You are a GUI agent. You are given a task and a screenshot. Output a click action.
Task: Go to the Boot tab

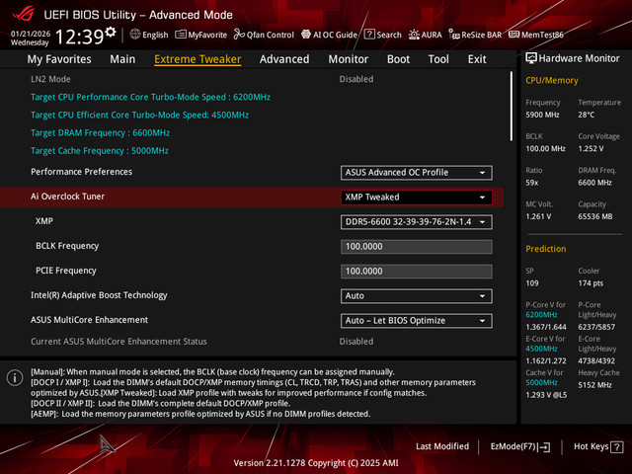[x=398, y=59]
